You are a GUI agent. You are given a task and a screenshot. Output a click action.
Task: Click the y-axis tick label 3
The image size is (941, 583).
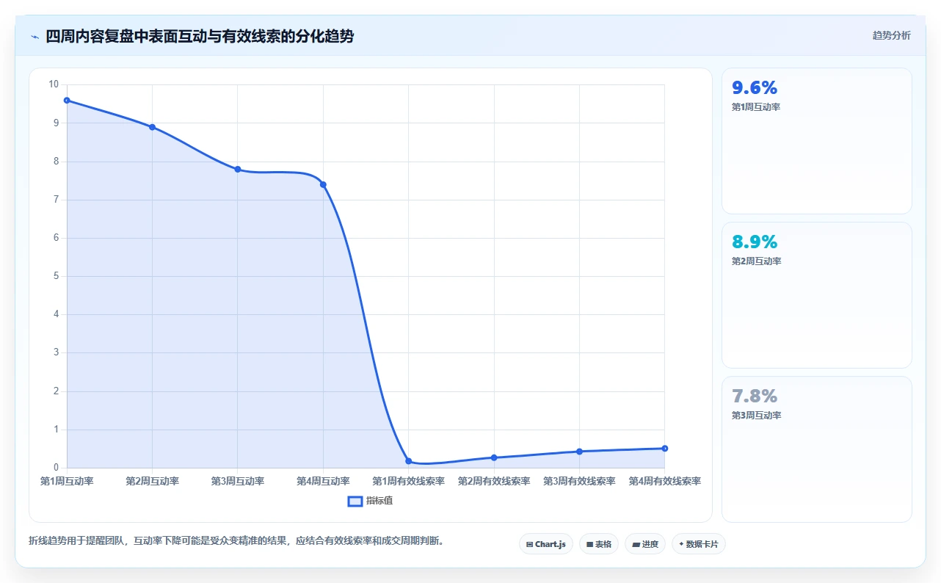point(57,352)
